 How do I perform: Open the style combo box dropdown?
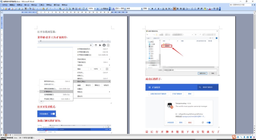[125, 8]
